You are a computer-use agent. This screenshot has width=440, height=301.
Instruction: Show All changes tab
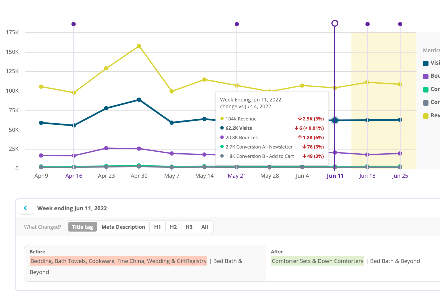pos(205,227)
